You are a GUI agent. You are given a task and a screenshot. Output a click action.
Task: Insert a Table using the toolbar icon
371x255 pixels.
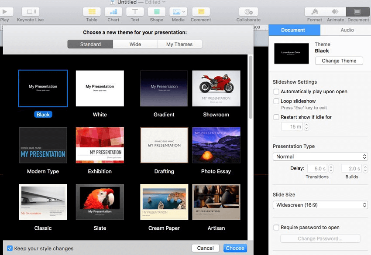coord(91,11)
